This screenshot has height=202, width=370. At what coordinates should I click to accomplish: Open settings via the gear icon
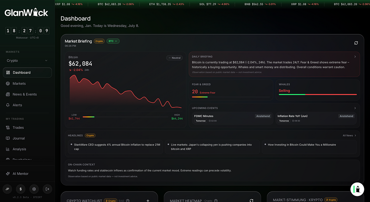[x=34, y=189]
